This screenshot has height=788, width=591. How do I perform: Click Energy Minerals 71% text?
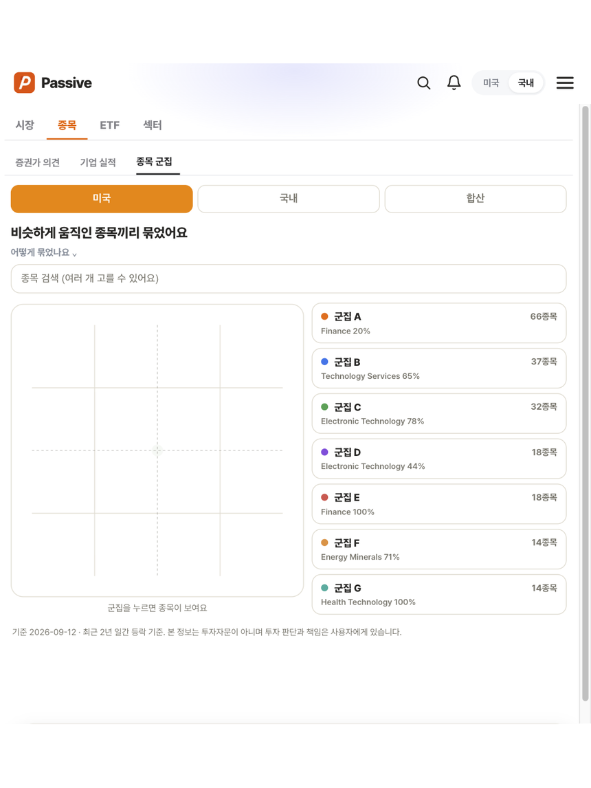360,557
